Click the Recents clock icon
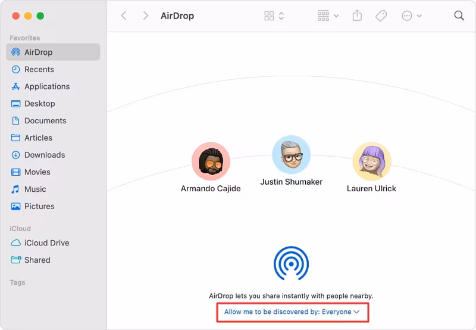The width and height of the screenshot is (476, 330). point(16,69)
